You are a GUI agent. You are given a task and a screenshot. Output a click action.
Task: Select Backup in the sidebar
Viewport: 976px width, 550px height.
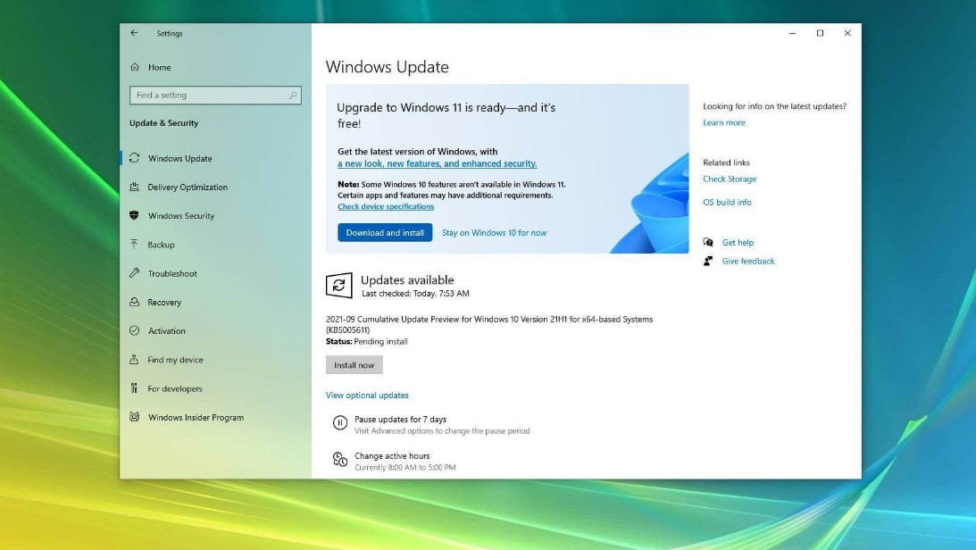[x=162, y=245]
